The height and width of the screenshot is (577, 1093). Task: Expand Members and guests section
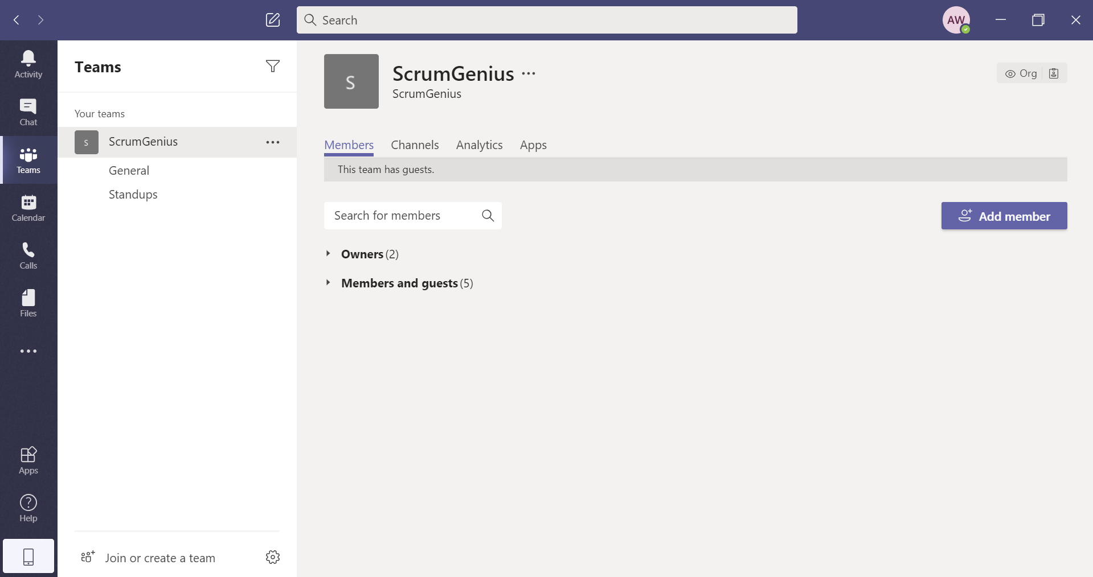pos(400,283)
